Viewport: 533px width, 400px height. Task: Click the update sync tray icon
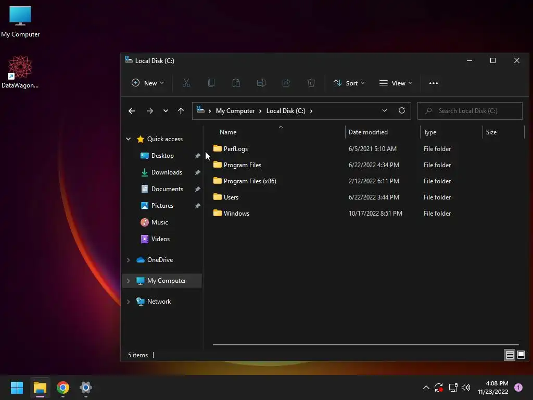pos(438,387)
